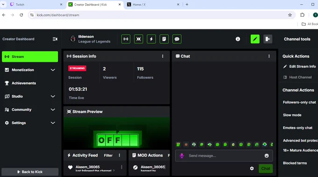Image resolution: width=318 pixels, height=177 pixels.
Task: Open a new browser tab
Action: (x=187, y=5)
